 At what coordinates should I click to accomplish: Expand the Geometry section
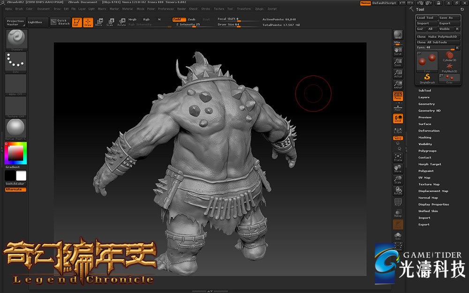[x=426, y=104]
